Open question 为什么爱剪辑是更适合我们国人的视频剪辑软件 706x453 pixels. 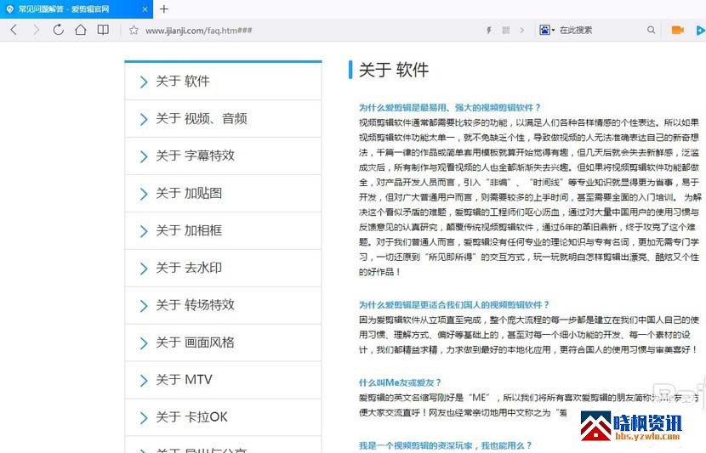pyautogui.click(x=454, y=304)
